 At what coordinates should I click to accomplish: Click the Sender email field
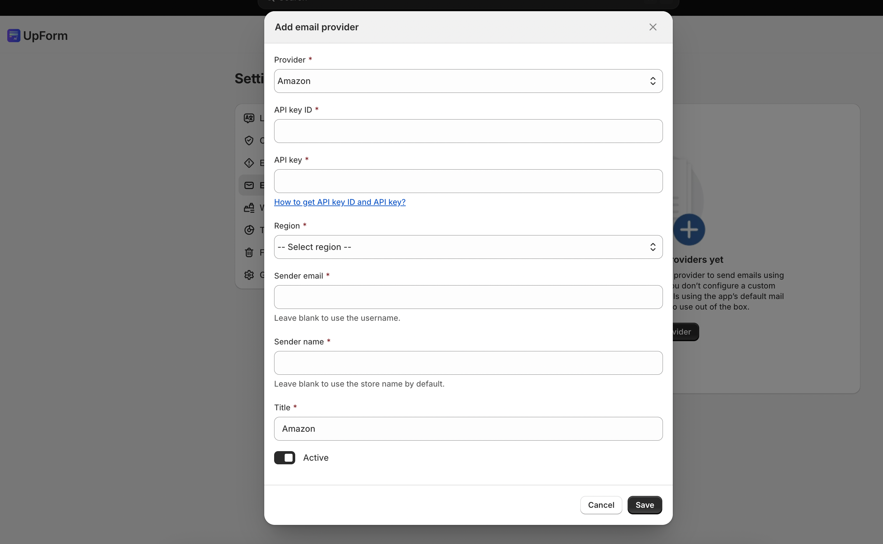click(468, 297)
